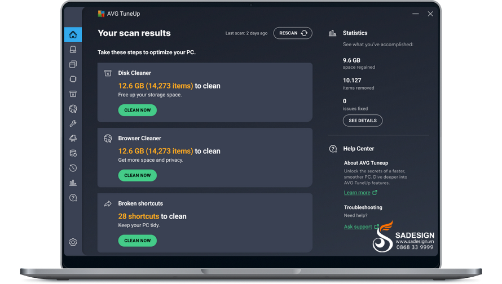This screenshot has width=502, height=284.
Task: Click CLEAN NOW under Browser Cleaner
Action: (x=138, y=175)
